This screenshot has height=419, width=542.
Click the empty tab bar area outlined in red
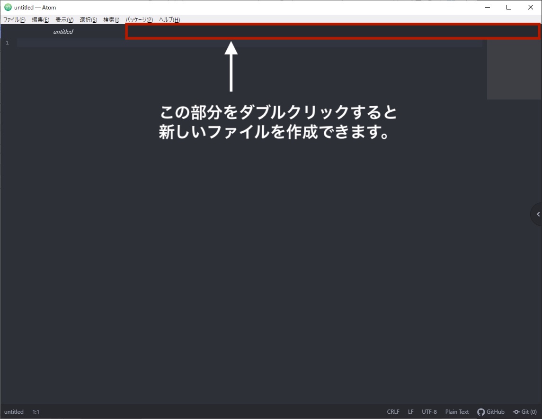pyautogui.click(x=332, y=31)
